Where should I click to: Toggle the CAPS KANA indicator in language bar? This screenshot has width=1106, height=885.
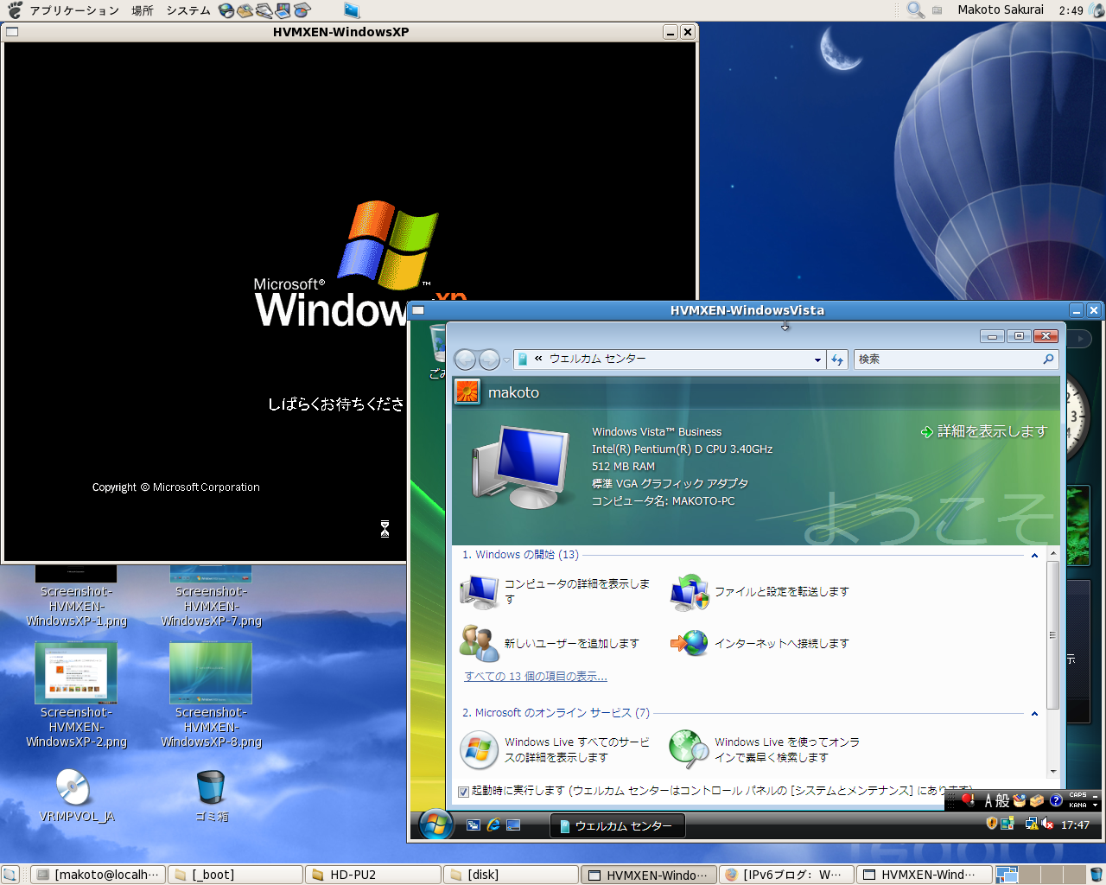click(x=1077, y=800)
